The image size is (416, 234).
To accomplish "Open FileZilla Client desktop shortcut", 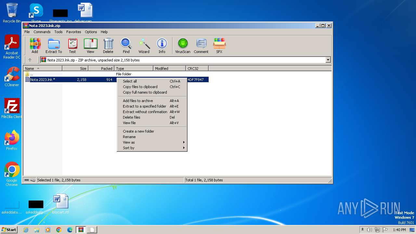I will [12, 109].
